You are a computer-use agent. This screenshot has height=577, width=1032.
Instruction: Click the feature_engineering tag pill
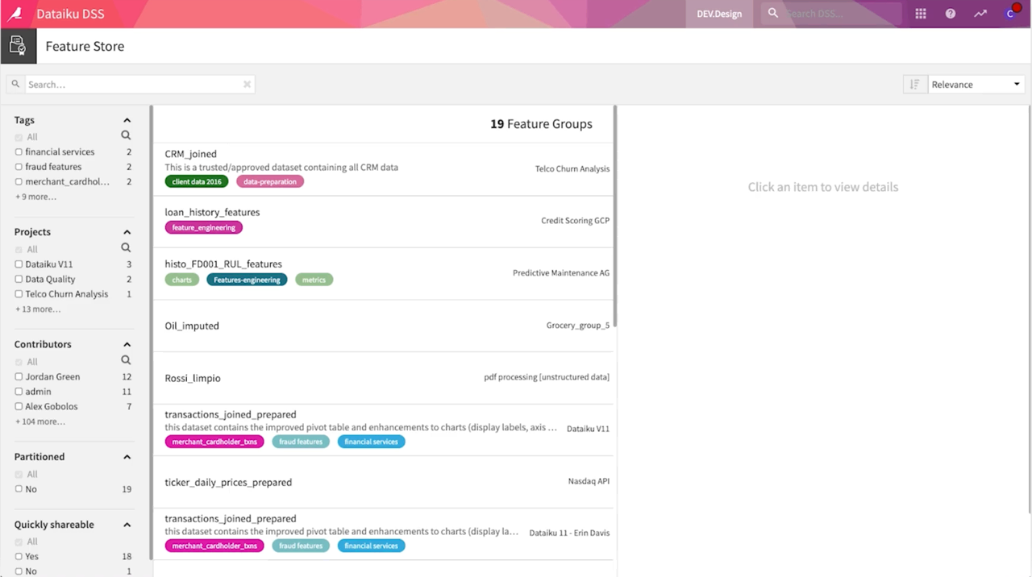coord(203,227)
